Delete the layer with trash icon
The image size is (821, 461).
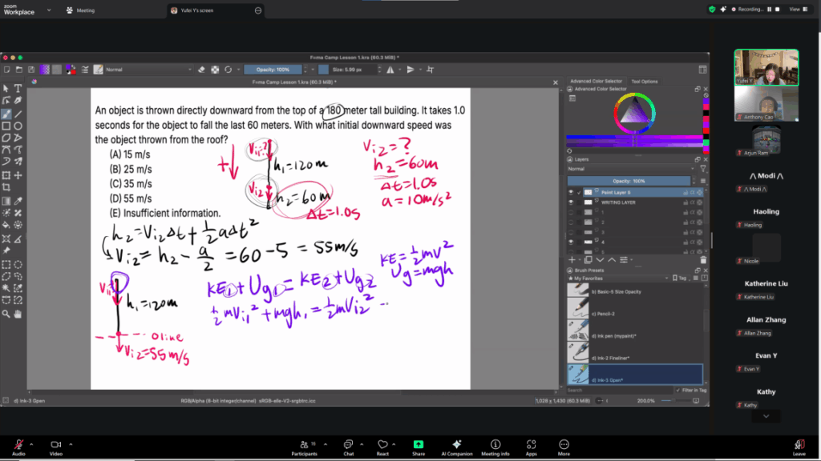click(702, 259)
